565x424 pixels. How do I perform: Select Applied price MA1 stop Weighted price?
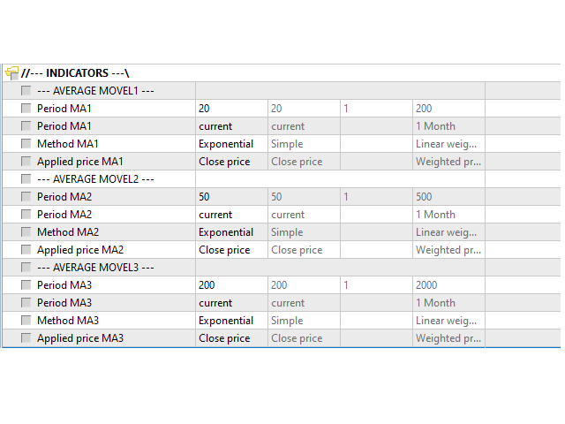(448, 162)
